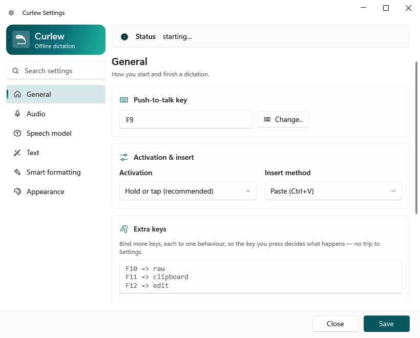The height and width of the screenshot is (338, 420).
Task: Click the magnifier icon in search box
Action: [x=15, y=71]
